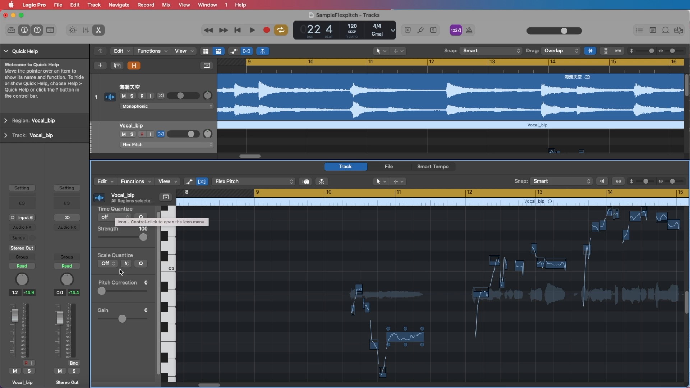690x388 pixels.
Task: Open the Mixer faders icon
Action: point(86,30)
